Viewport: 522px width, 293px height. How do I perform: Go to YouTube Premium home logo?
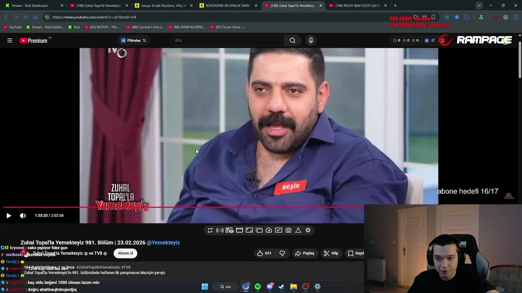pyautogui.click(x=33, y=40)
